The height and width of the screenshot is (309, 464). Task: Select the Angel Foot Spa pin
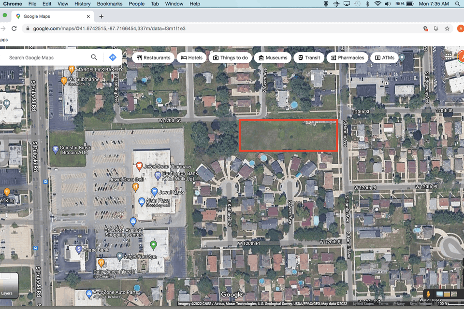(119, 256)
